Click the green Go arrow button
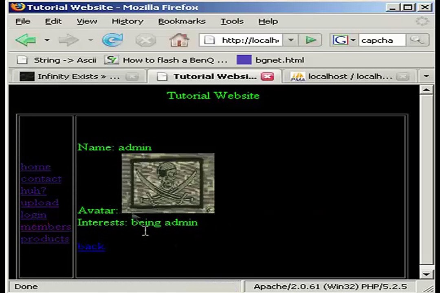Screen dimensions: 440x293 (x=310, y=40)
